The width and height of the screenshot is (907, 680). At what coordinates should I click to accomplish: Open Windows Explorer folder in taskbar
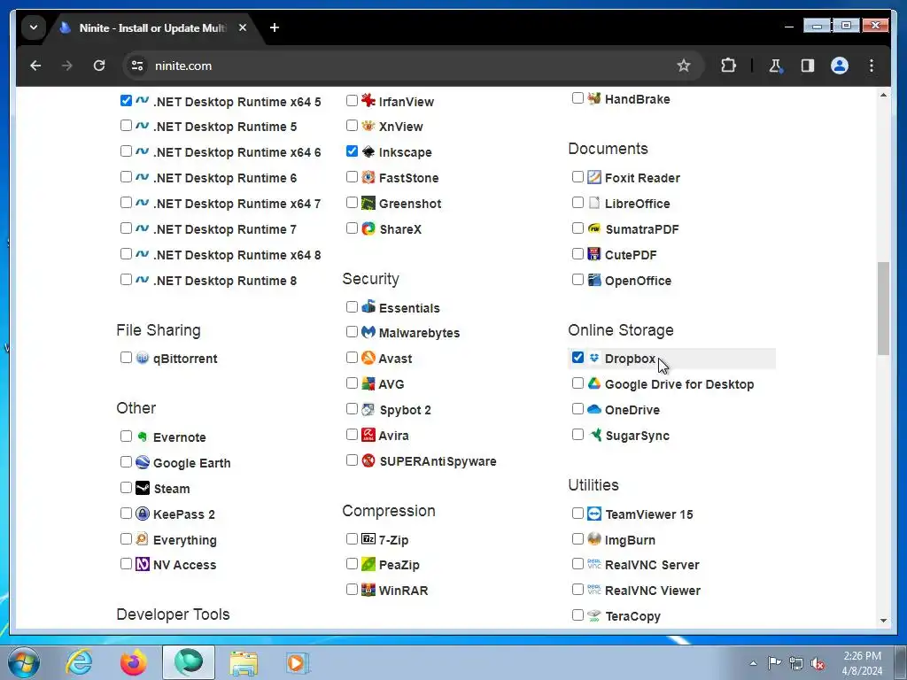[244, 662]
